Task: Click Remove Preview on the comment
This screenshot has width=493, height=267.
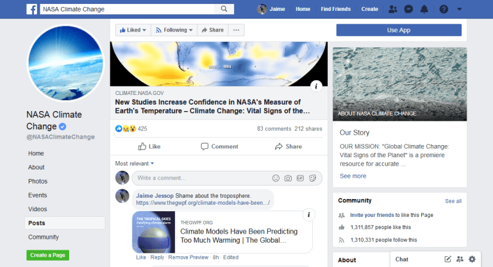Action: point(188,257)
